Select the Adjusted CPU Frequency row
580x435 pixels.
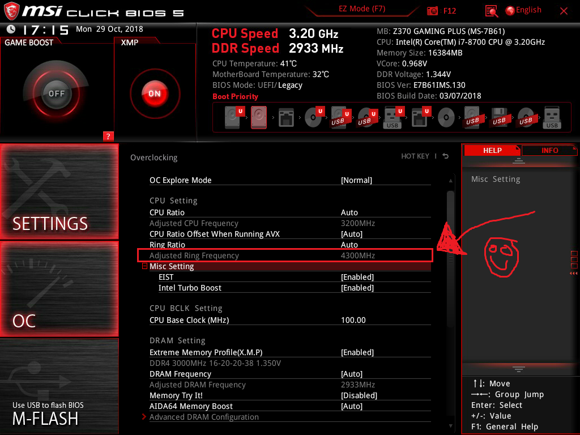click(290, 223)
